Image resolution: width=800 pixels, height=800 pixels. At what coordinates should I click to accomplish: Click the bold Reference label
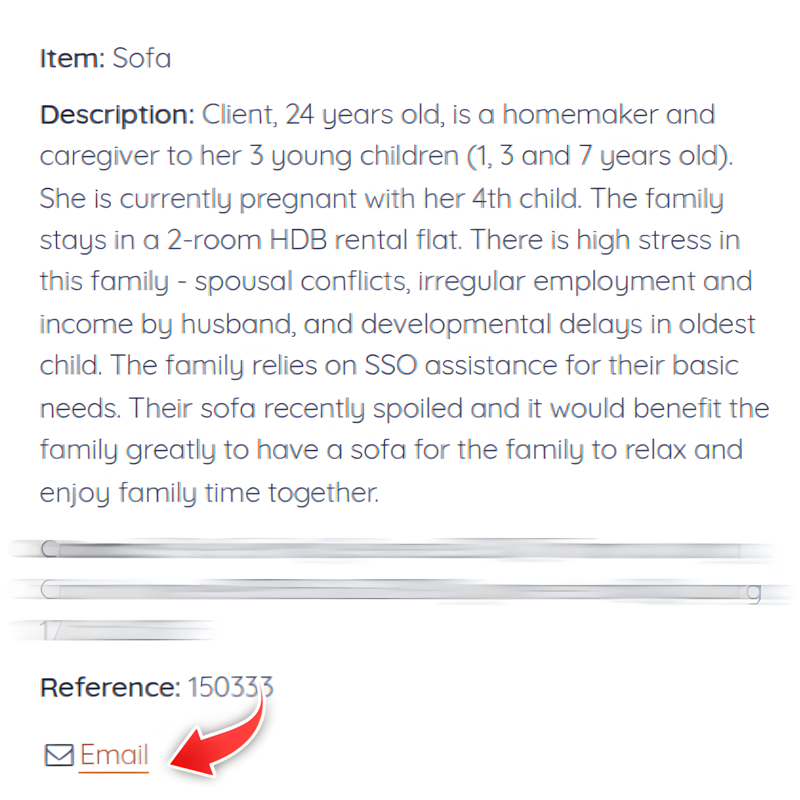110,687
